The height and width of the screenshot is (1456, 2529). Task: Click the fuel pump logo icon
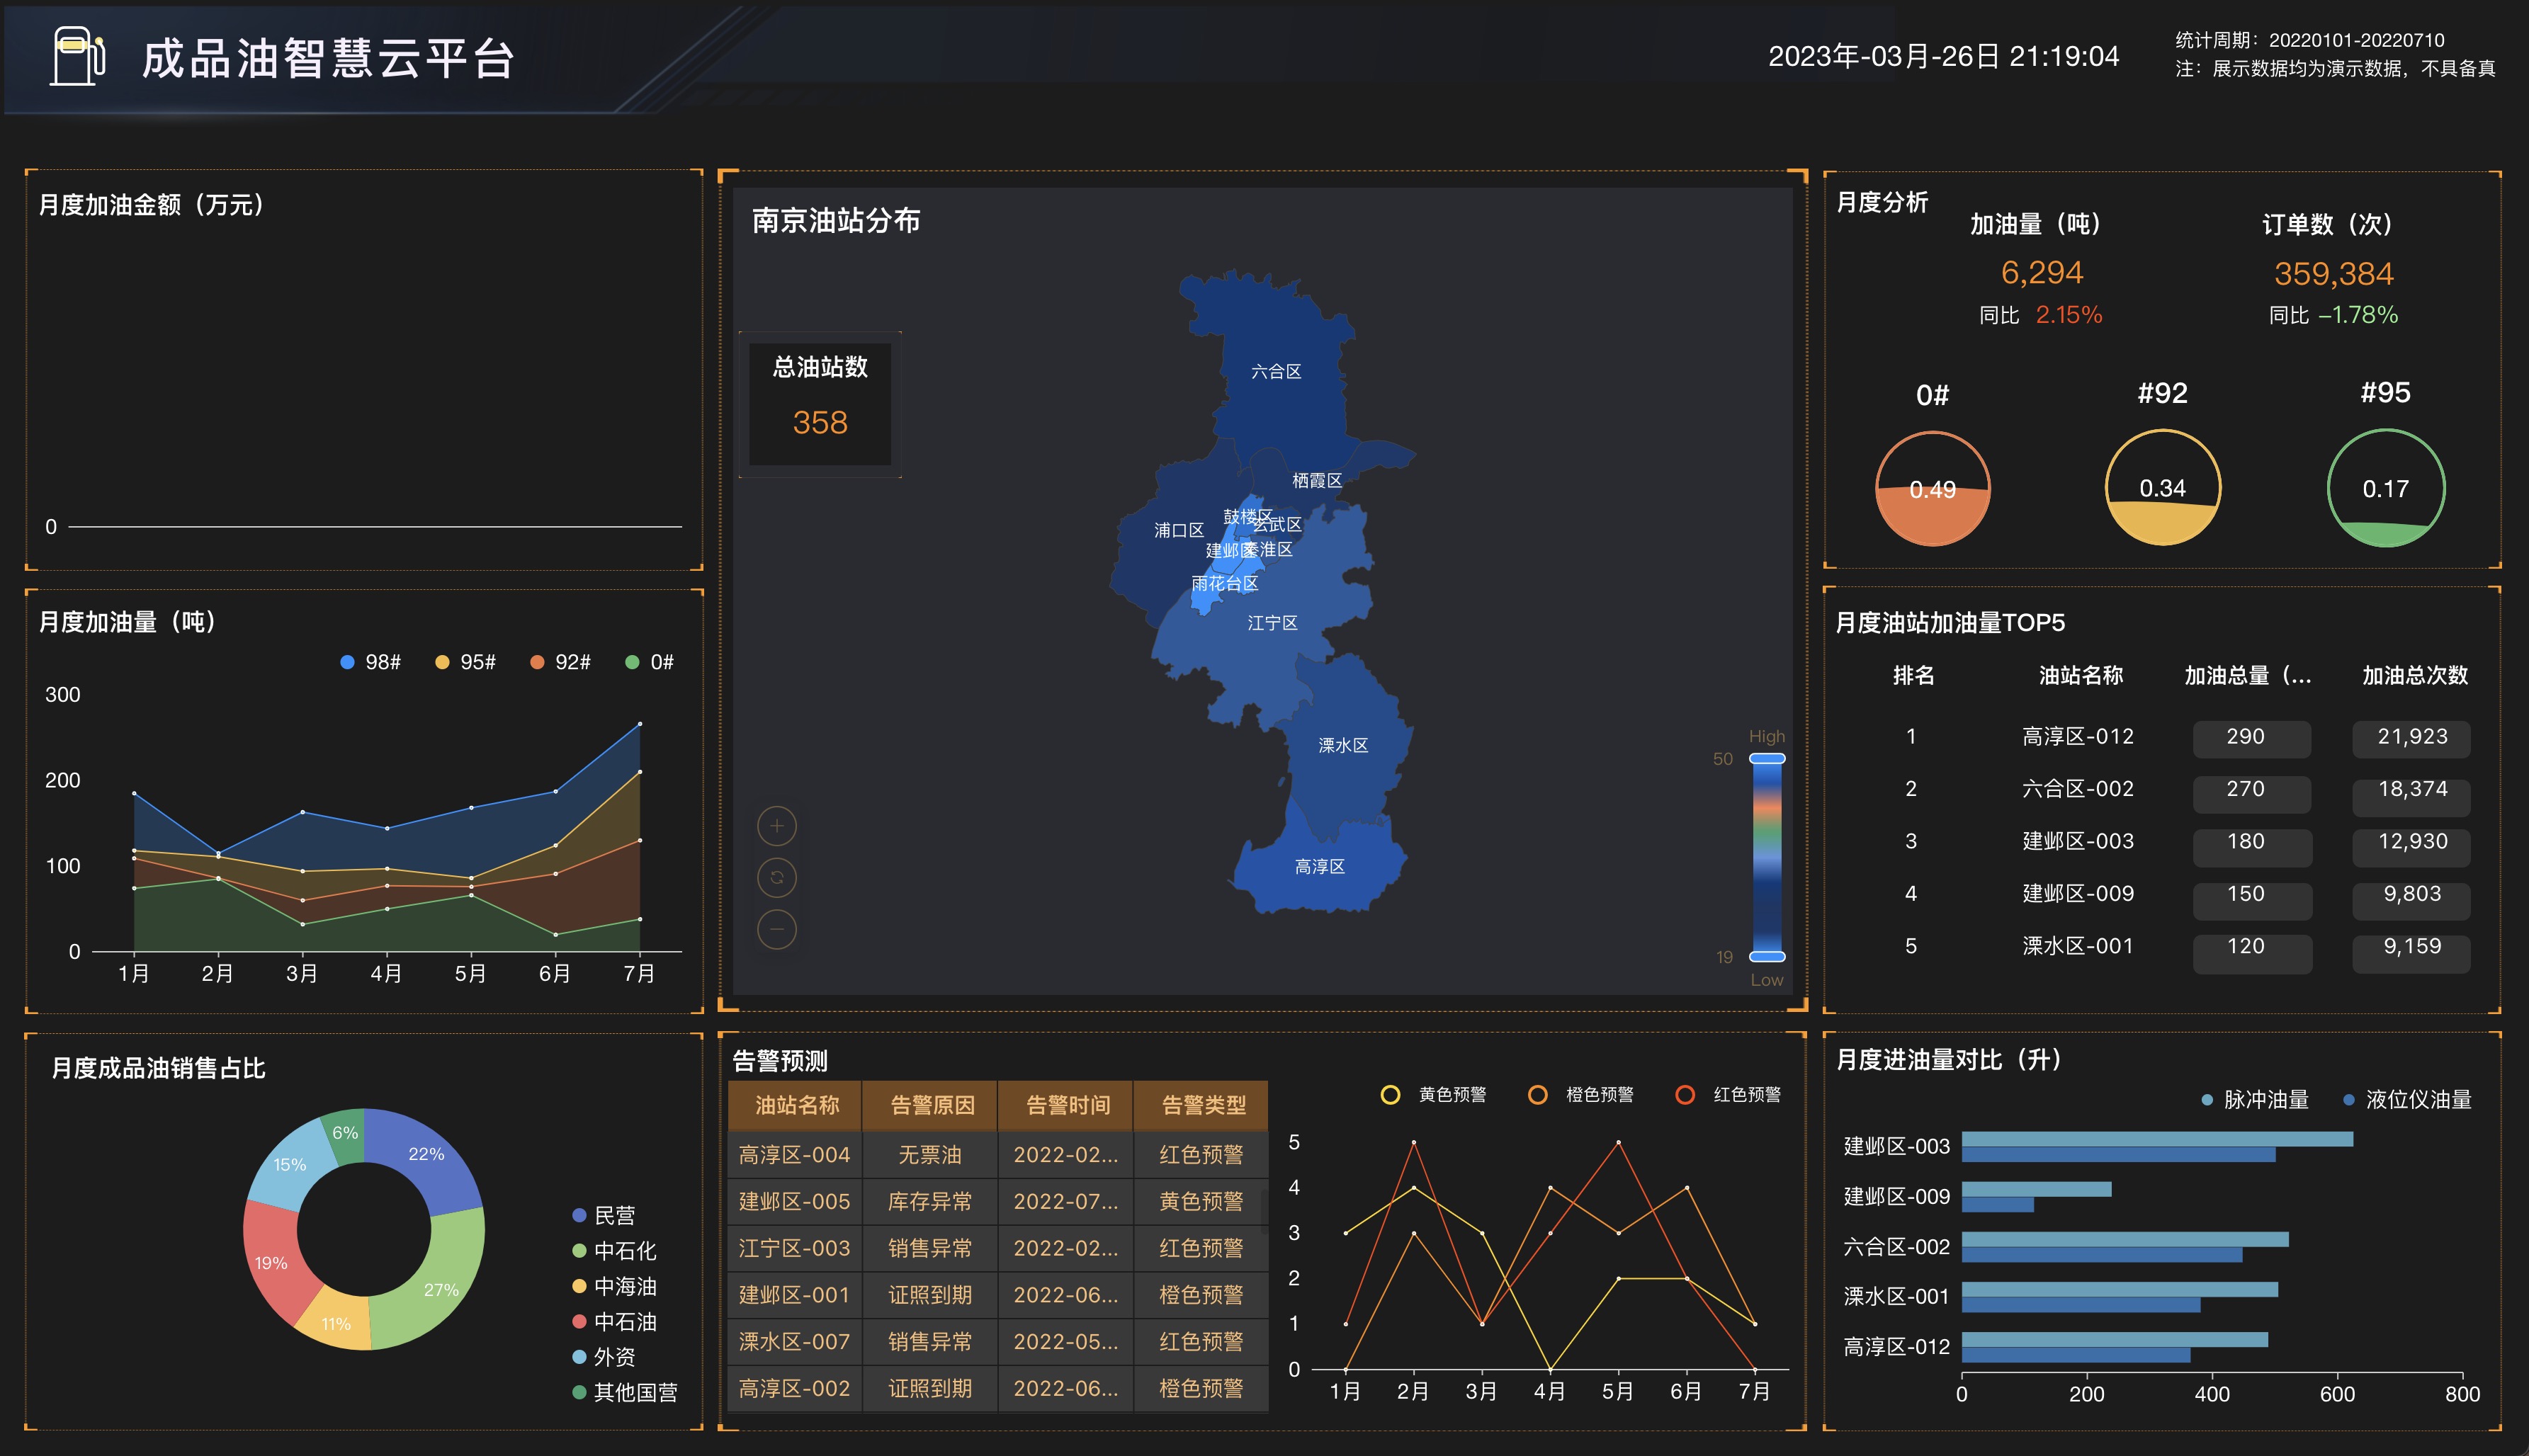click(x=78, y=56)
